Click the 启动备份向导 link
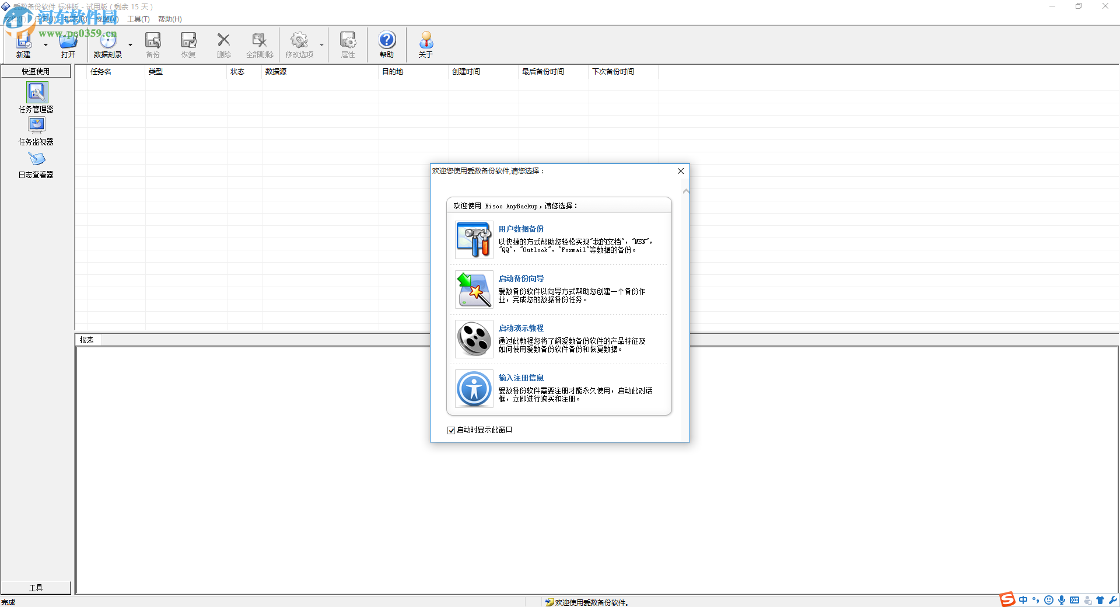This screenshot has height=607, width=1120. click(521, 278)
